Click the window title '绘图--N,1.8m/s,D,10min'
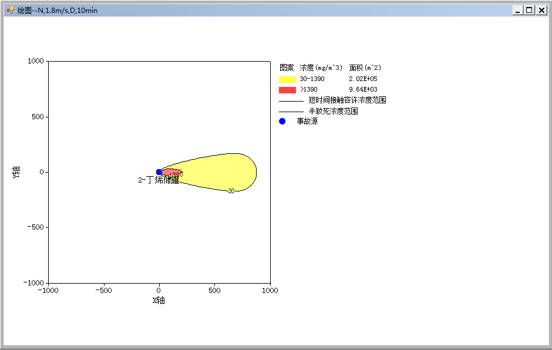The width and height of the screenshot is (552, 350). (58, 10)
